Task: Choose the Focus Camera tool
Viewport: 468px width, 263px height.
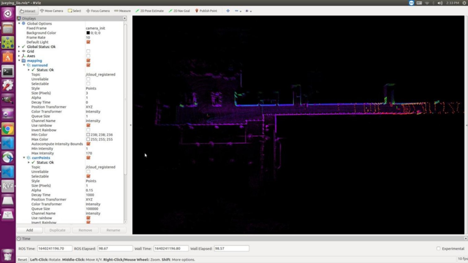Action: pos(98,11)
